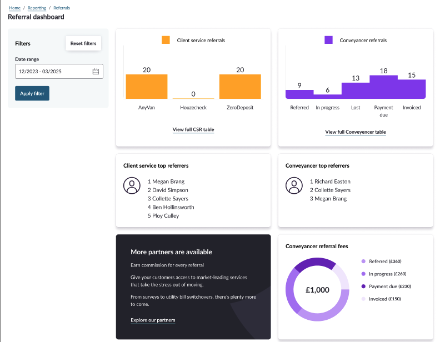The height and width of the screenshot is (342, 440).
Task: Click the Filters heading
Action: (x=23, y=43)
